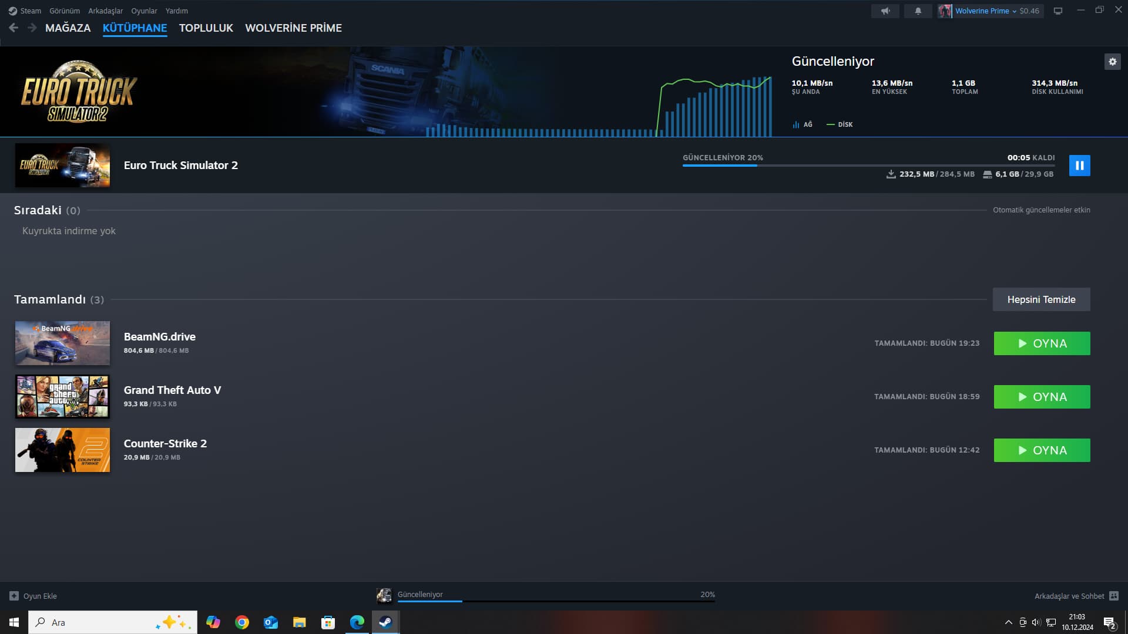
Task: Go back with the left arrow
Action: 14,28
